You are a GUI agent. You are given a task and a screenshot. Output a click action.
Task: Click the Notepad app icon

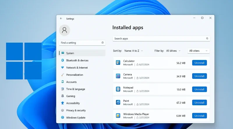[118, 89]
